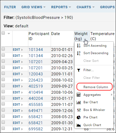Viewport: 116px width, 133px height.
Task: Click the Bar Chart icon
Action: tap(79, 102)
